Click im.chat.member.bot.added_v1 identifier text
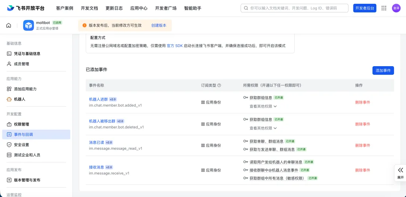The height and width of the screenshot is (197, 406). tap(115, 105)
